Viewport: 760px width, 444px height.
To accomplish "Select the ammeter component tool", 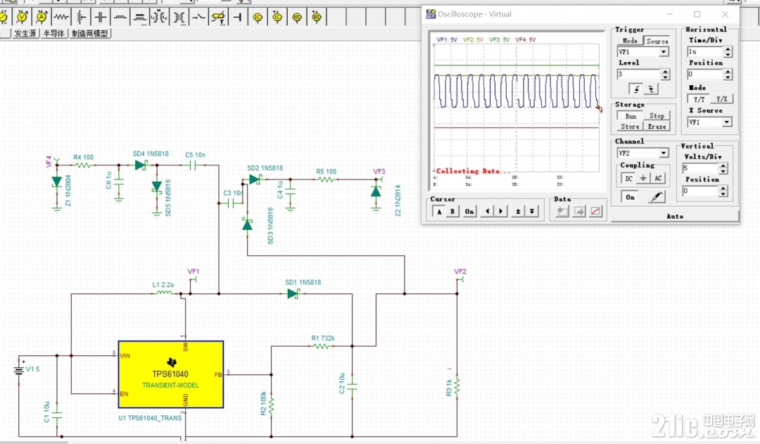I will (x=42, y=18).
